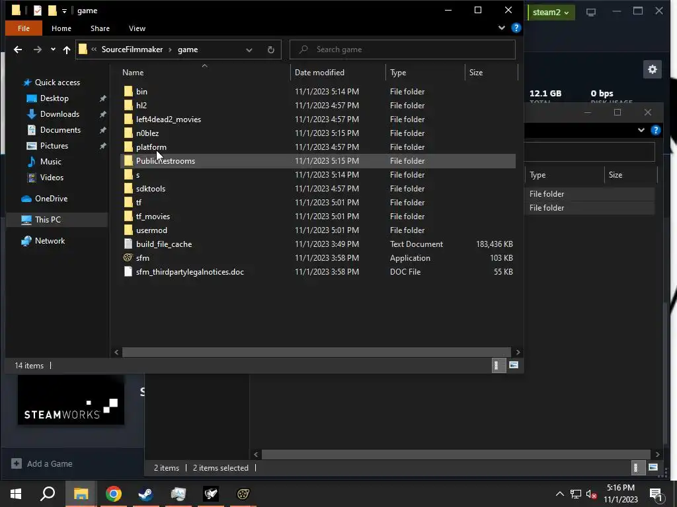Select the n0blez folder

(147, 133)
